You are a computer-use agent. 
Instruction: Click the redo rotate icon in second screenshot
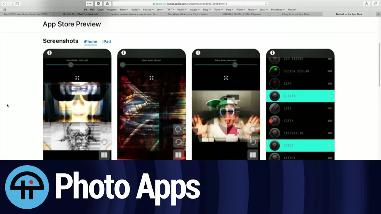pos(178,130)
